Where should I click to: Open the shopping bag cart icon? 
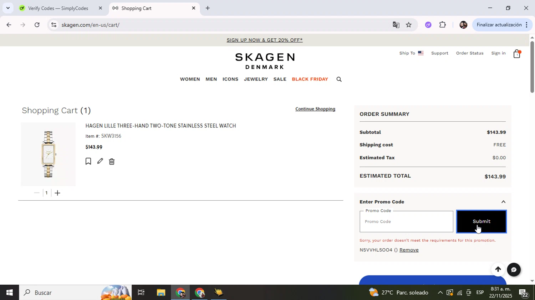(x=517, y=54)
